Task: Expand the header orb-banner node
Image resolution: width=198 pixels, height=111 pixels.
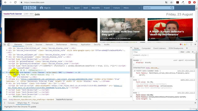Action: click(7, 72)
